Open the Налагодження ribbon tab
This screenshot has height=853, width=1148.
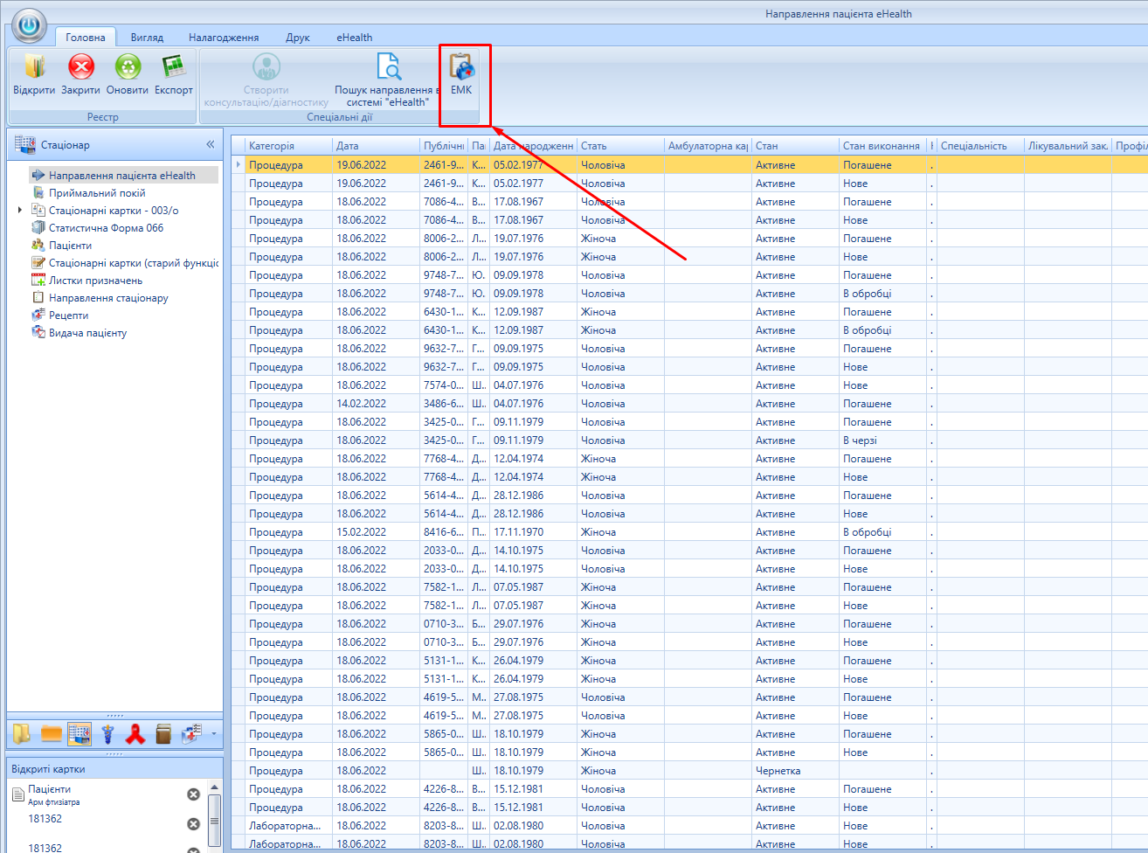(224, 38)
